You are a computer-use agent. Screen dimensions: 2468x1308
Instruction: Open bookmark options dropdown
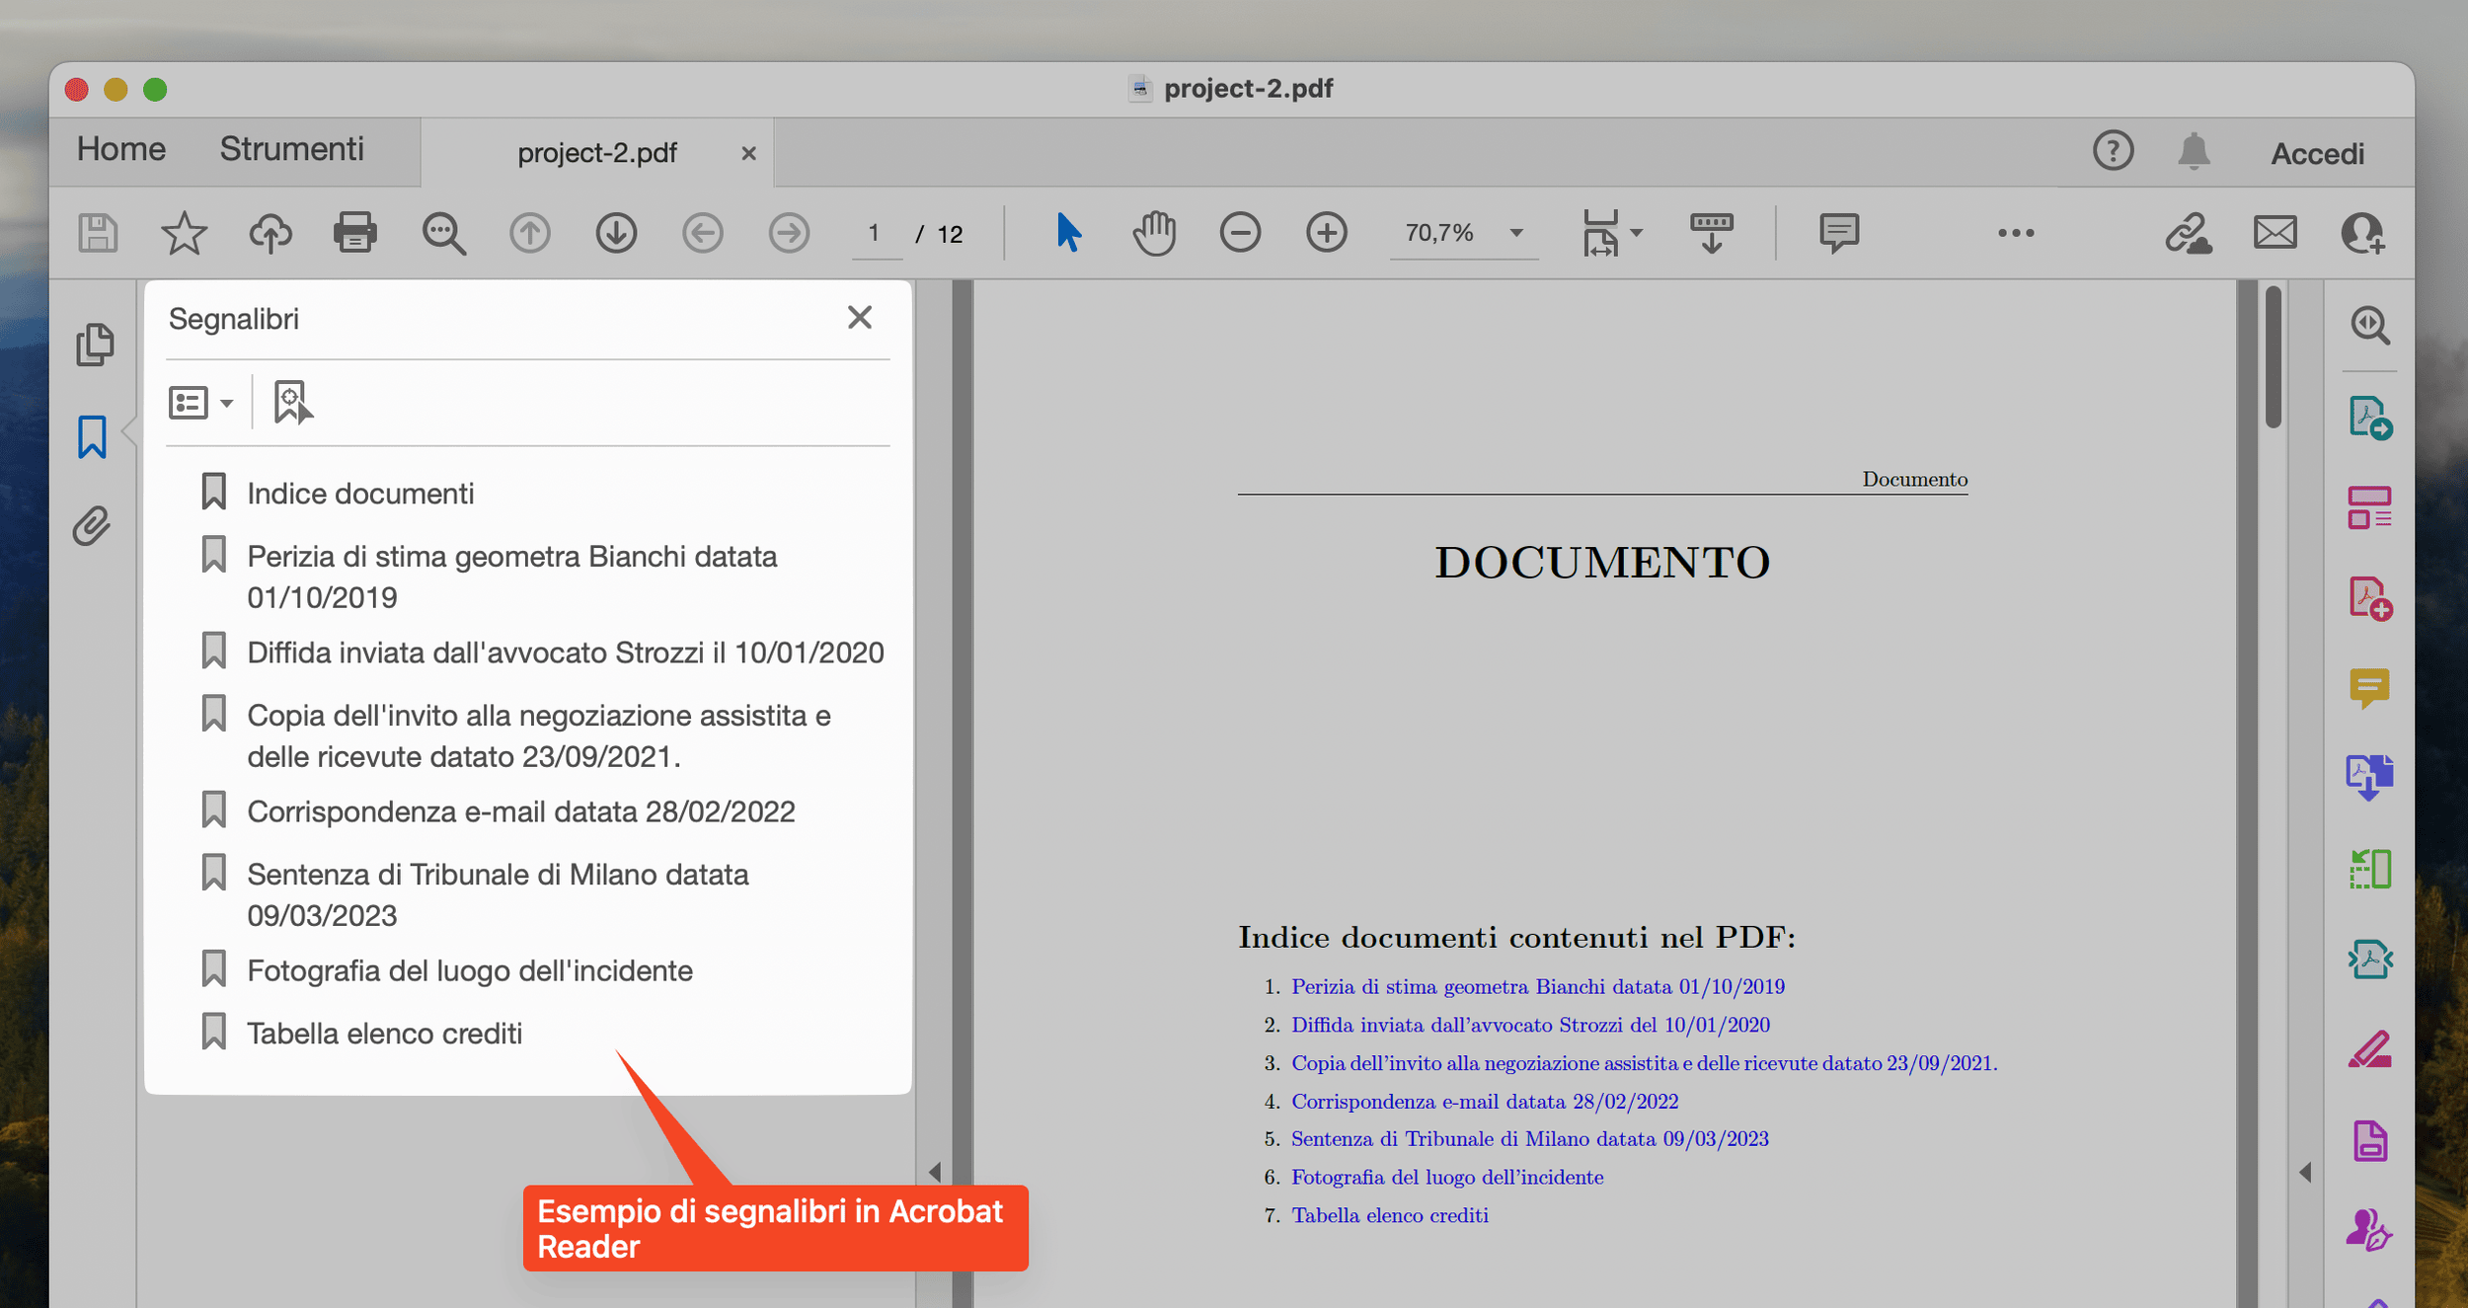(200, 403)
